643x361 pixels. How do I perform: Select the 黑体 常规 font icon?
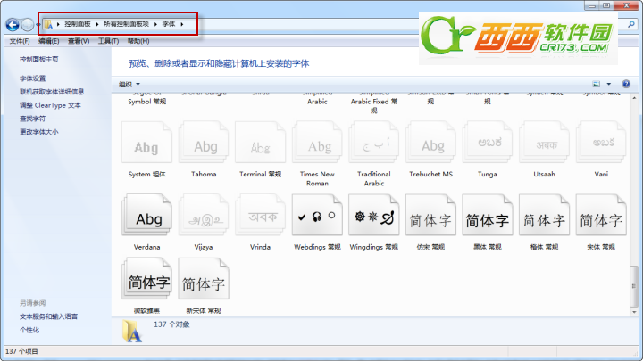(x=488, y=216)
